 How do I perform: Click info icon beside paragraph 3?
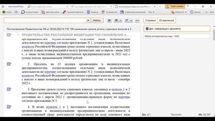click(x=9, y=89)
